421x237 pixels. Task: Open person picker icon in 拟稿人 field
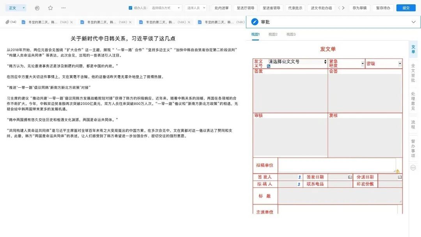[299, 184]
